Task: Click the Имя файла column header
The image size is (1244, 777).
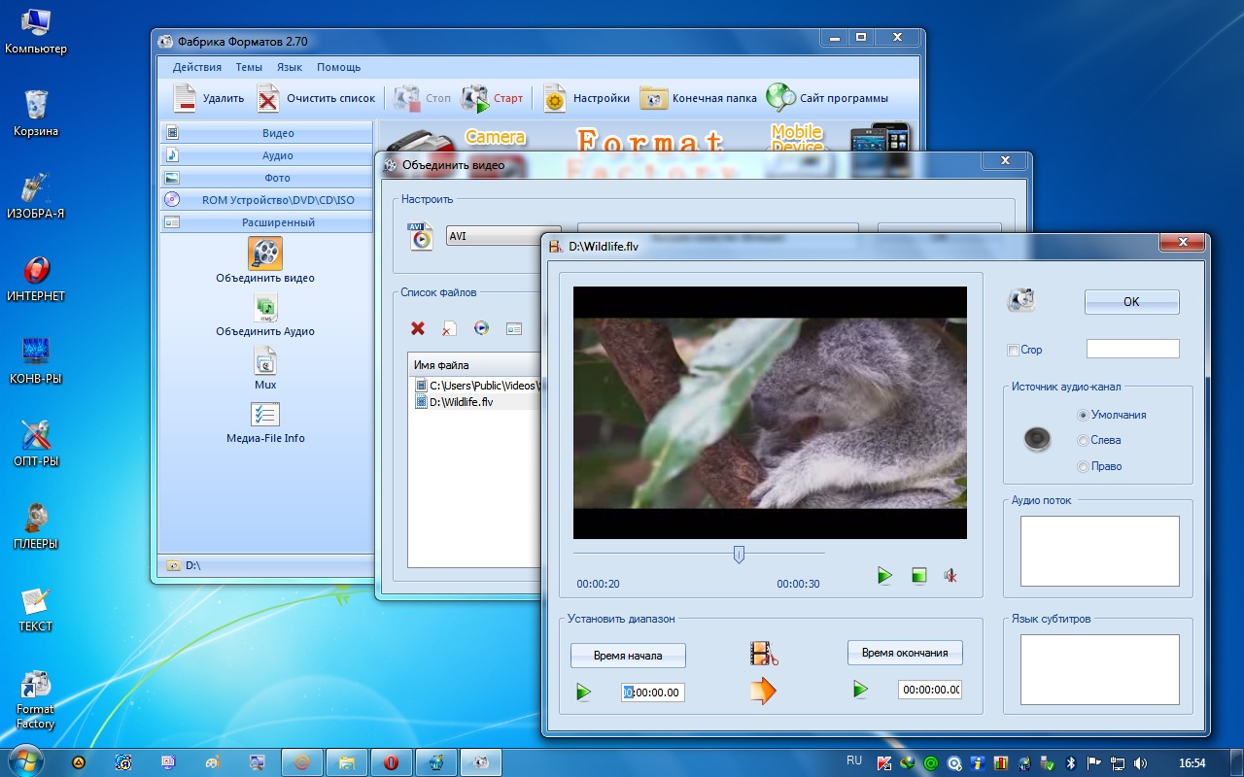Action: coord(474,365)
